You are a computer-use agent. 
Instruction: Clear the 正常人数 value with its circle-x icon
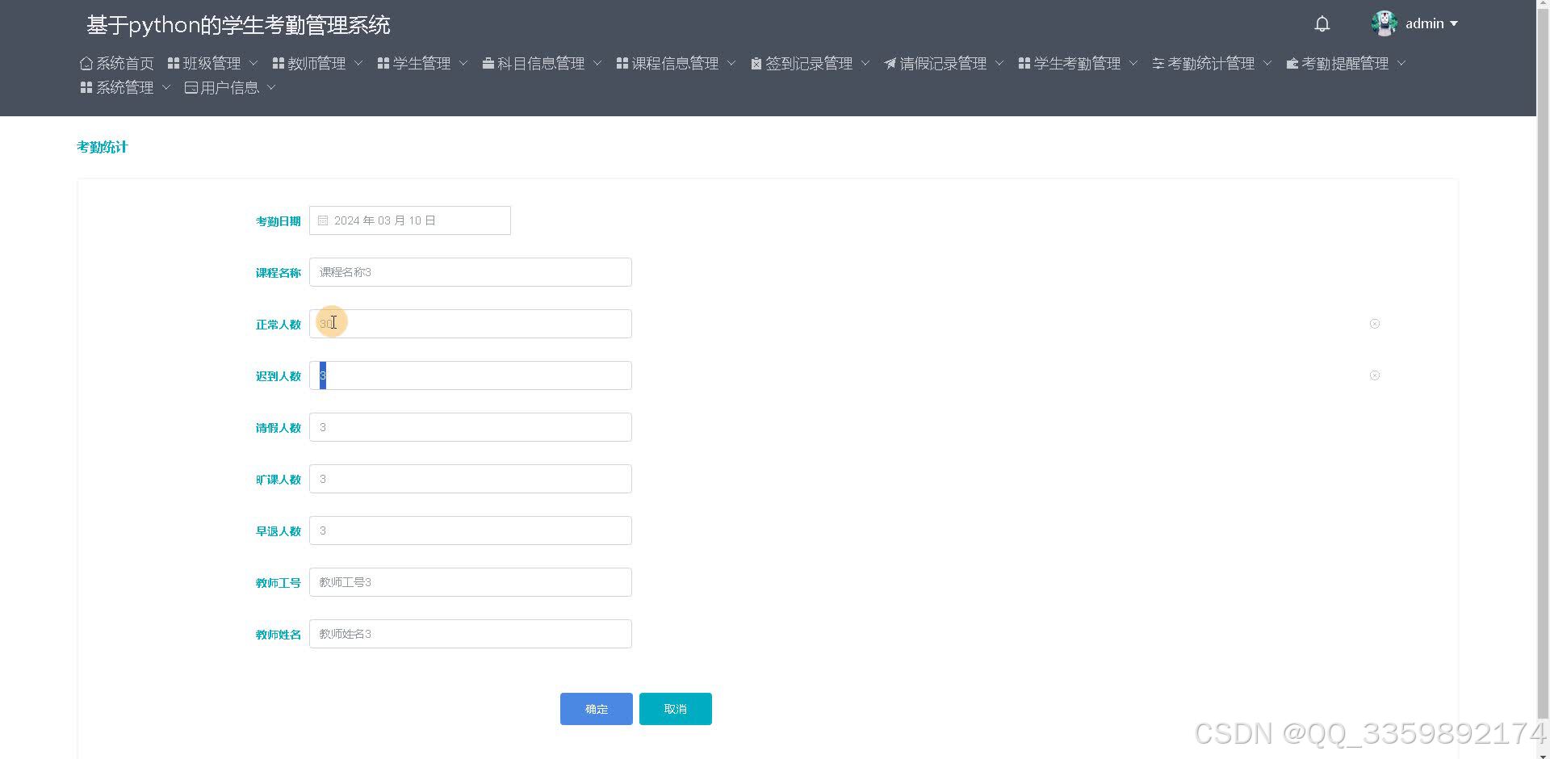tap(1375, 324)
